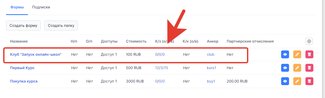Viewport: 325px width, 98px height.
Task: Edit the Покупка курса form with pencil
Action: tap(297, 81)
